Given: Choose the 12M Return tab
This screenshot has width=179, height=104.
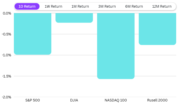Looking at the screenshot, I should pyautogui.click(x=162, y=6).
